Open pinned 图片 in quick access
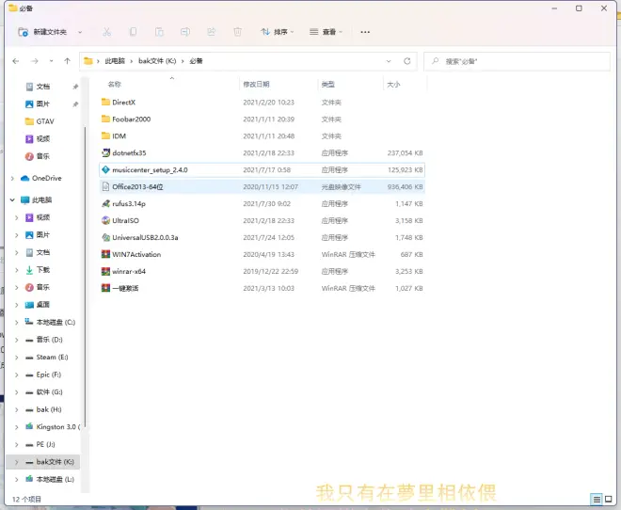The height and width of the screenshot is (510, 621). 42,104
